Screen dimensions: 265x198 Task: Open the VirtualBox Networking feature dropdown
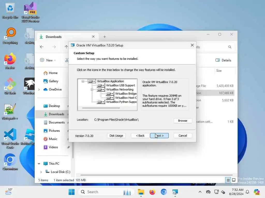coord(101,89)
